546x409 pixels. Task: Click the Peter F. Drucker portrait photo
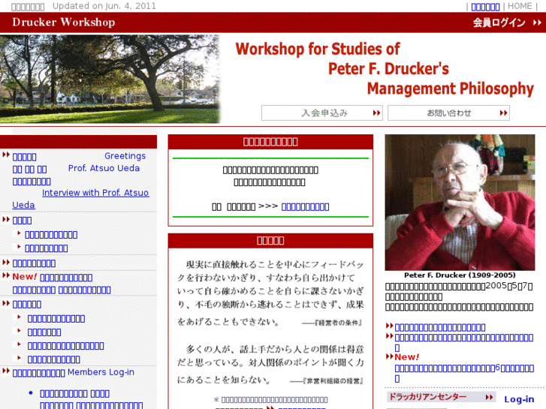coord(460,202)
